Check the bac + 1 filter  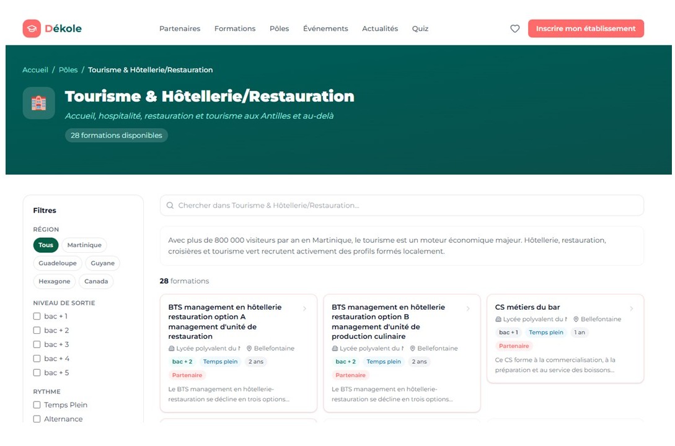tap(37, 317)
